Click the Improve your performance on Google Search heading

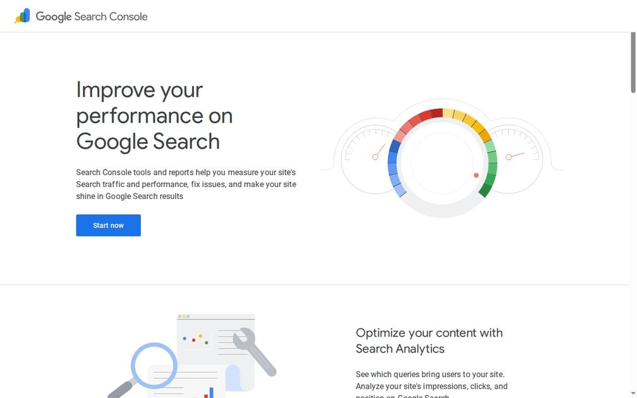click(154, 116)
